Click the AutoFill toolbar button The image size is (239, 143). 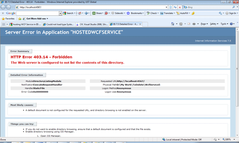(182, 13)
